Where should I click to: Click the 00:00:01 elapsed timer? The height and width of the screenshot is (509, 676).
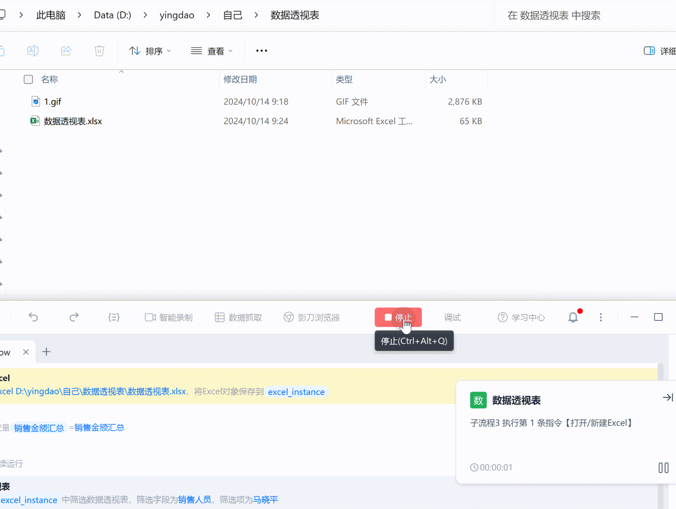click(491, 467)
